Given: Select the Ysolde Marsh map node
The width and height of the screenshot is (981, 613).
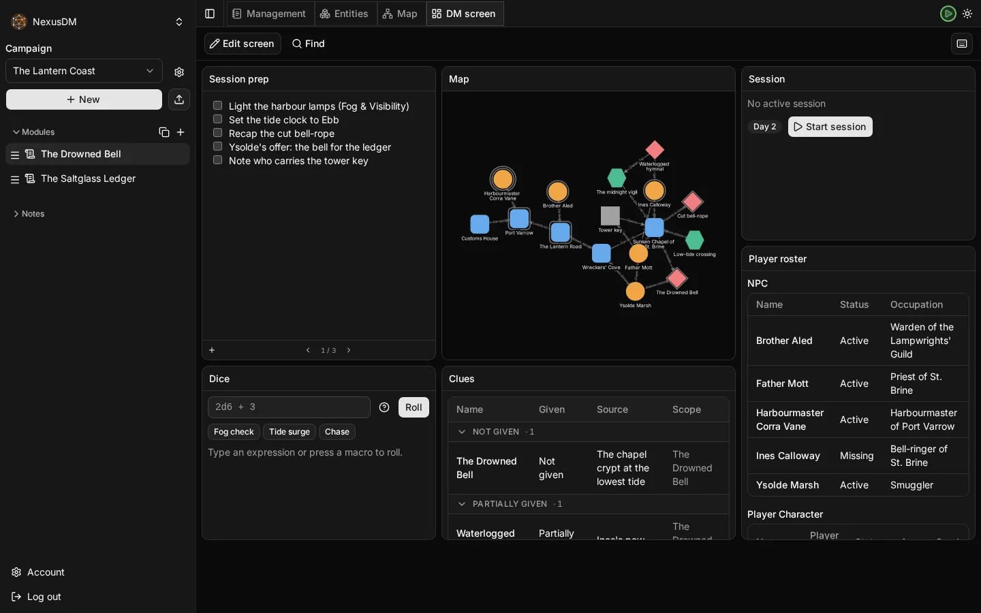Looking at the screenshot, I should click(635, 291).
